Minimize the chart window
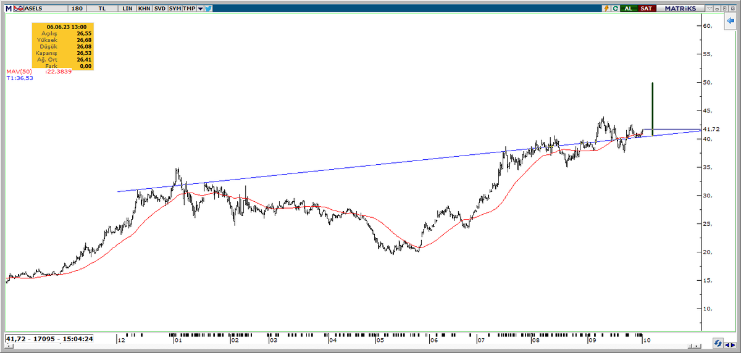Image resolution: width=741 pixels, height=353 pixels. coord(717,9)
